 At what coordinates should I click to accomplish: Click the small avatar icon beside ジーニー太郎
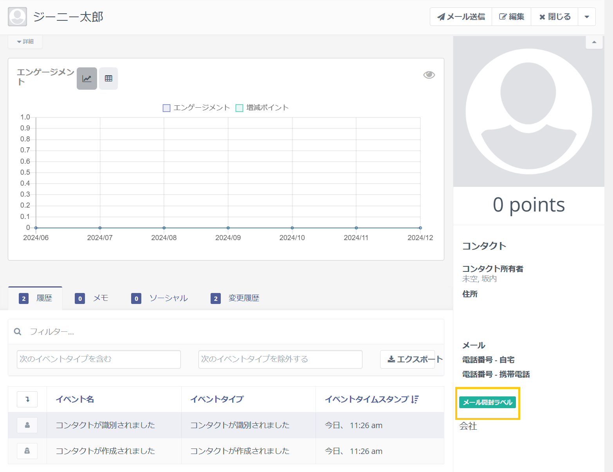point(18,17)
